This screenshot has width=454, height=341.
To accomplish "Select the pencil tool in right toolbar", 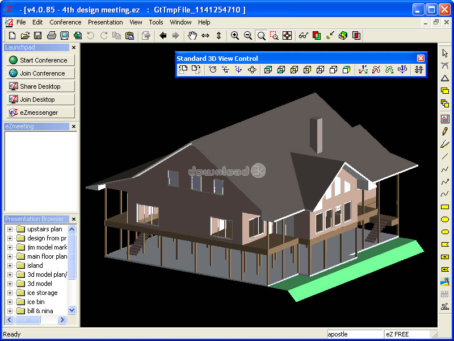I will pyautogui.click(x=445, y=131).
